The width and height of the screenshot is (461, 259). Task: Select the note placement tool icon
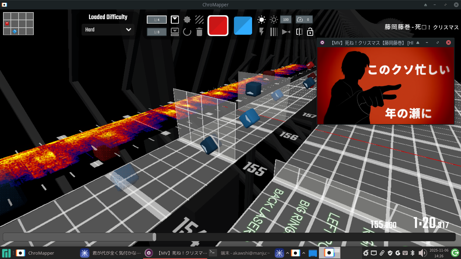tap(175, 20)
